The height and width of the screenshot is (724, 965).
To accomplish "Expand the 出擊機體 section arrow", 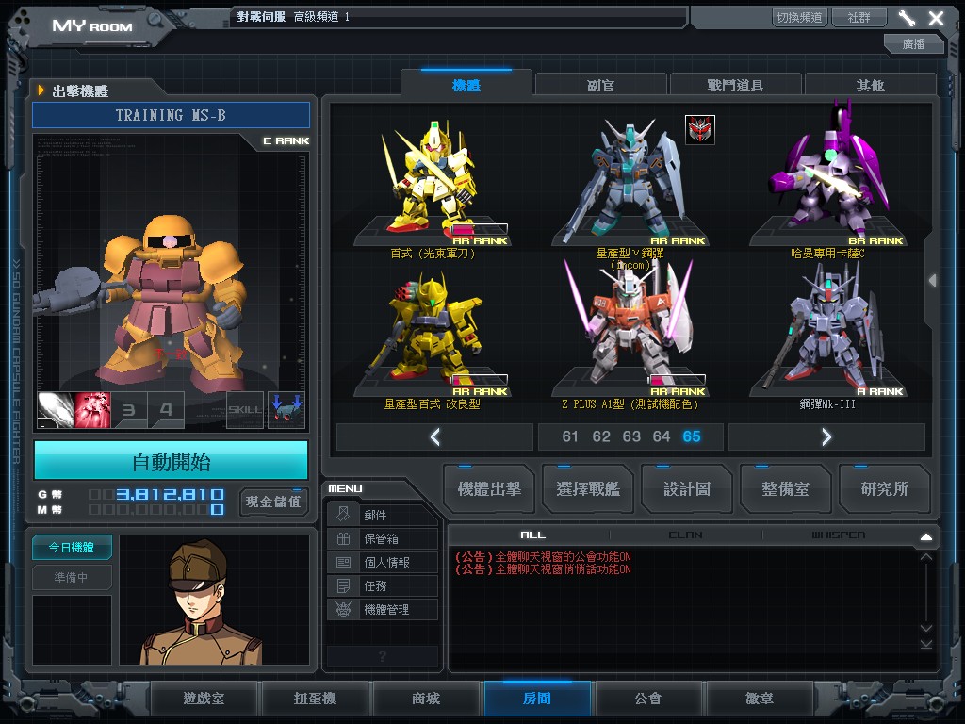I will pyautogui.click(x=41, y=90).
